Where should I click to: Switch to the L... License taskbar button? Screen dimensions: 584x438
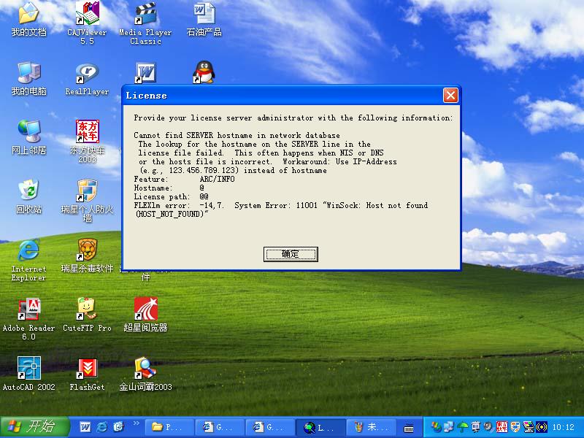point(320,427)
